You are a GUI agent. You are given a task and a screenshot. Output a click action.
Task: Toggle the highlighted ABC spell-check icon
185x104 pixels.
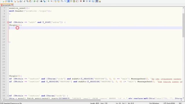point(97,1)
